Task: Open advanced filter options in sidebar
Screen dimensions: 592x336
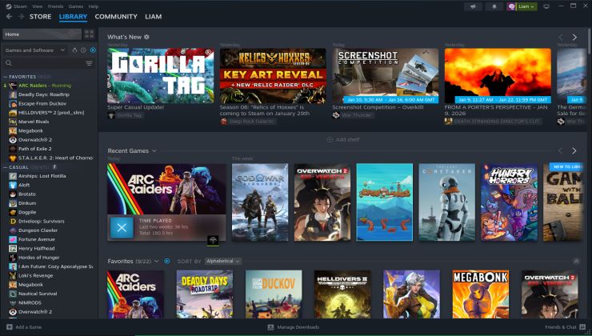Action: coord(89,64)
